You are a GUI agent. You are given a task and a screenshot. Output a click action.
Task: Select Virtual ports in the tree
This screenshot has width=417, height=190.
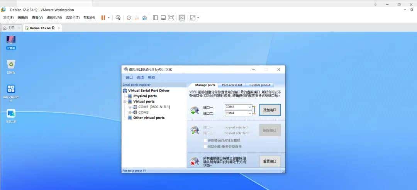tap(144, 102)
